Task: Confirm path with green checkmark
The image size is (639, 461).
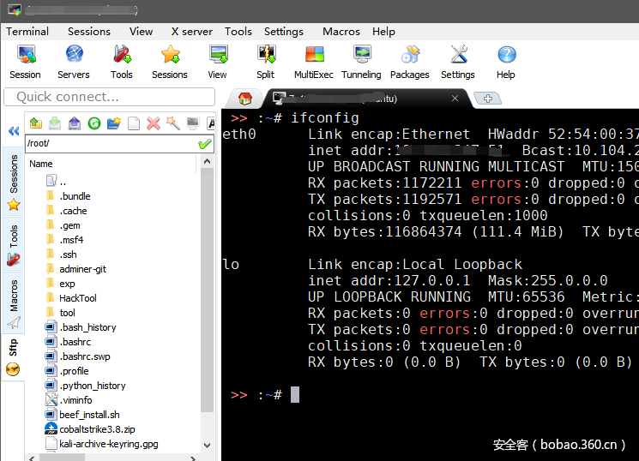Action: [x=204, y=143]
